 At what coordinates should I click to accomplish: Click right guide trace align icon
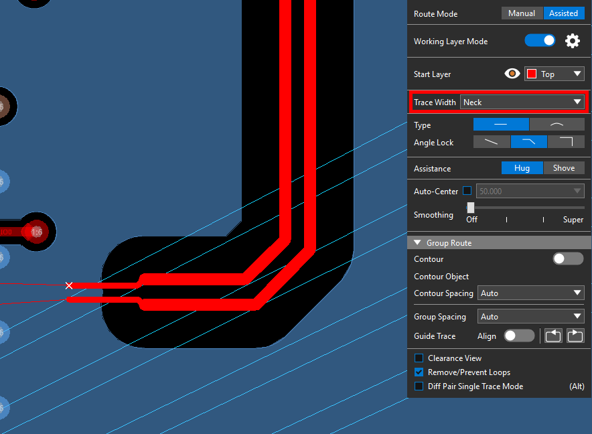click(575, 336)
